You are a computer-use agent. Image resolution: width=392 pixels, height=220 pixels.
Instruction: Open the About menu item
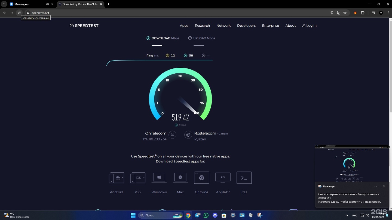coord(290,26)
